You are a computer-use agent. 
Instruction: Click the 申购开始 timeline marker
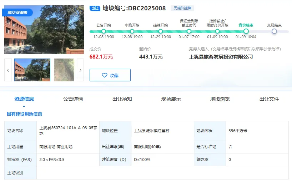[132, 31]
